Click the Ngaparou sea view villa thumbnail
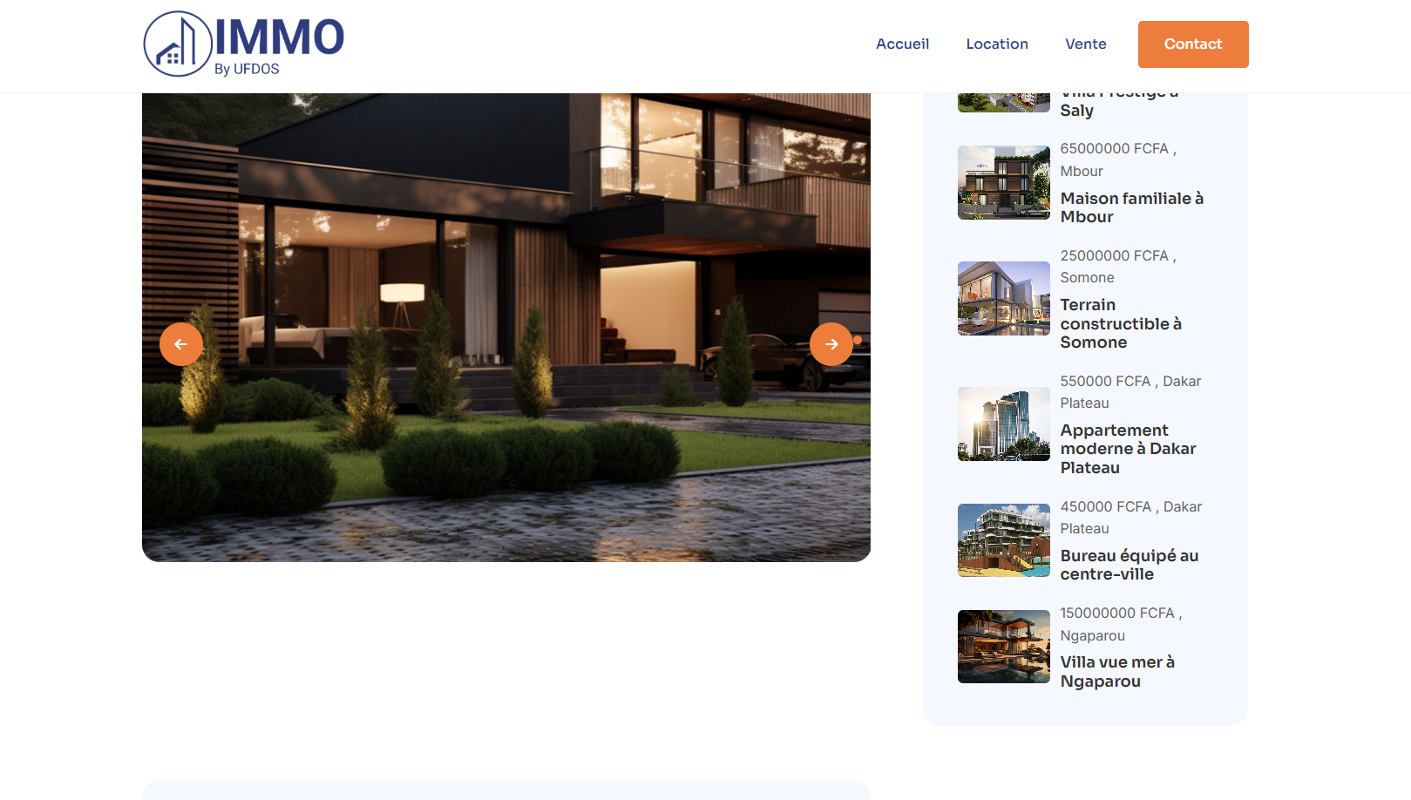This screenshot has height=800, width=1411. click(x=1003, y=647)
